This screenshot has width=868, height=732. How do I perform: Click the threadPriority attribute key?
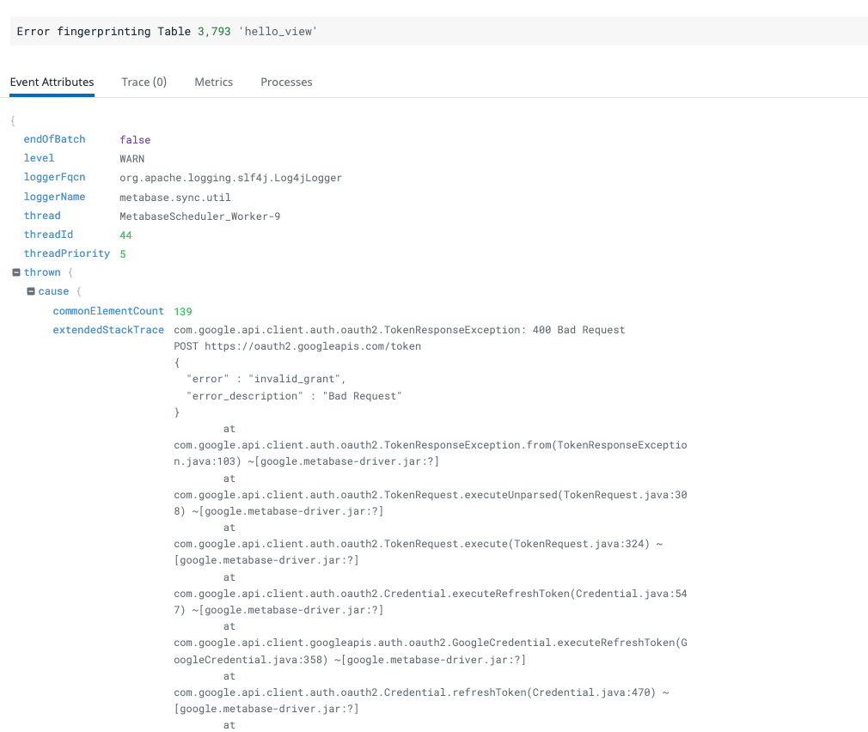click(x=67, y=253)
